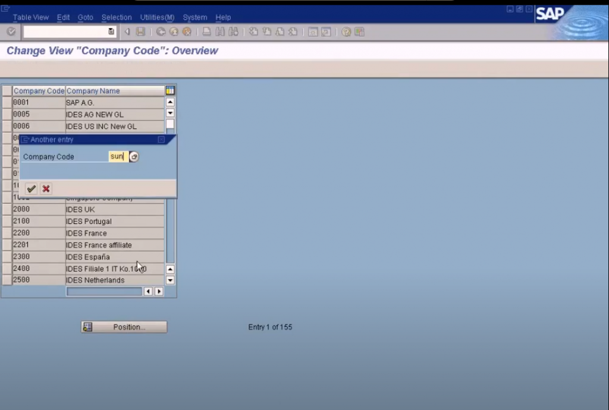Open the Goto menu
609x410 pixels.
(86, 17)
